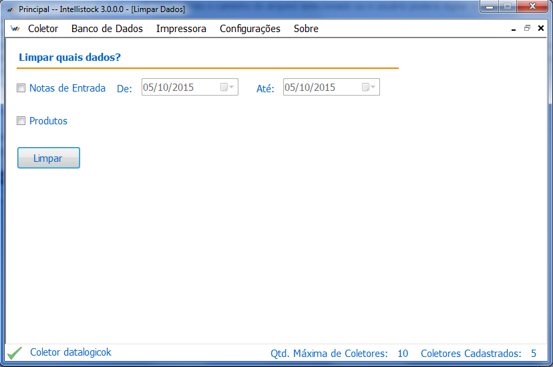Click the title bar application icon
Viewport: 553px width, 367px height.
point(10,9)
